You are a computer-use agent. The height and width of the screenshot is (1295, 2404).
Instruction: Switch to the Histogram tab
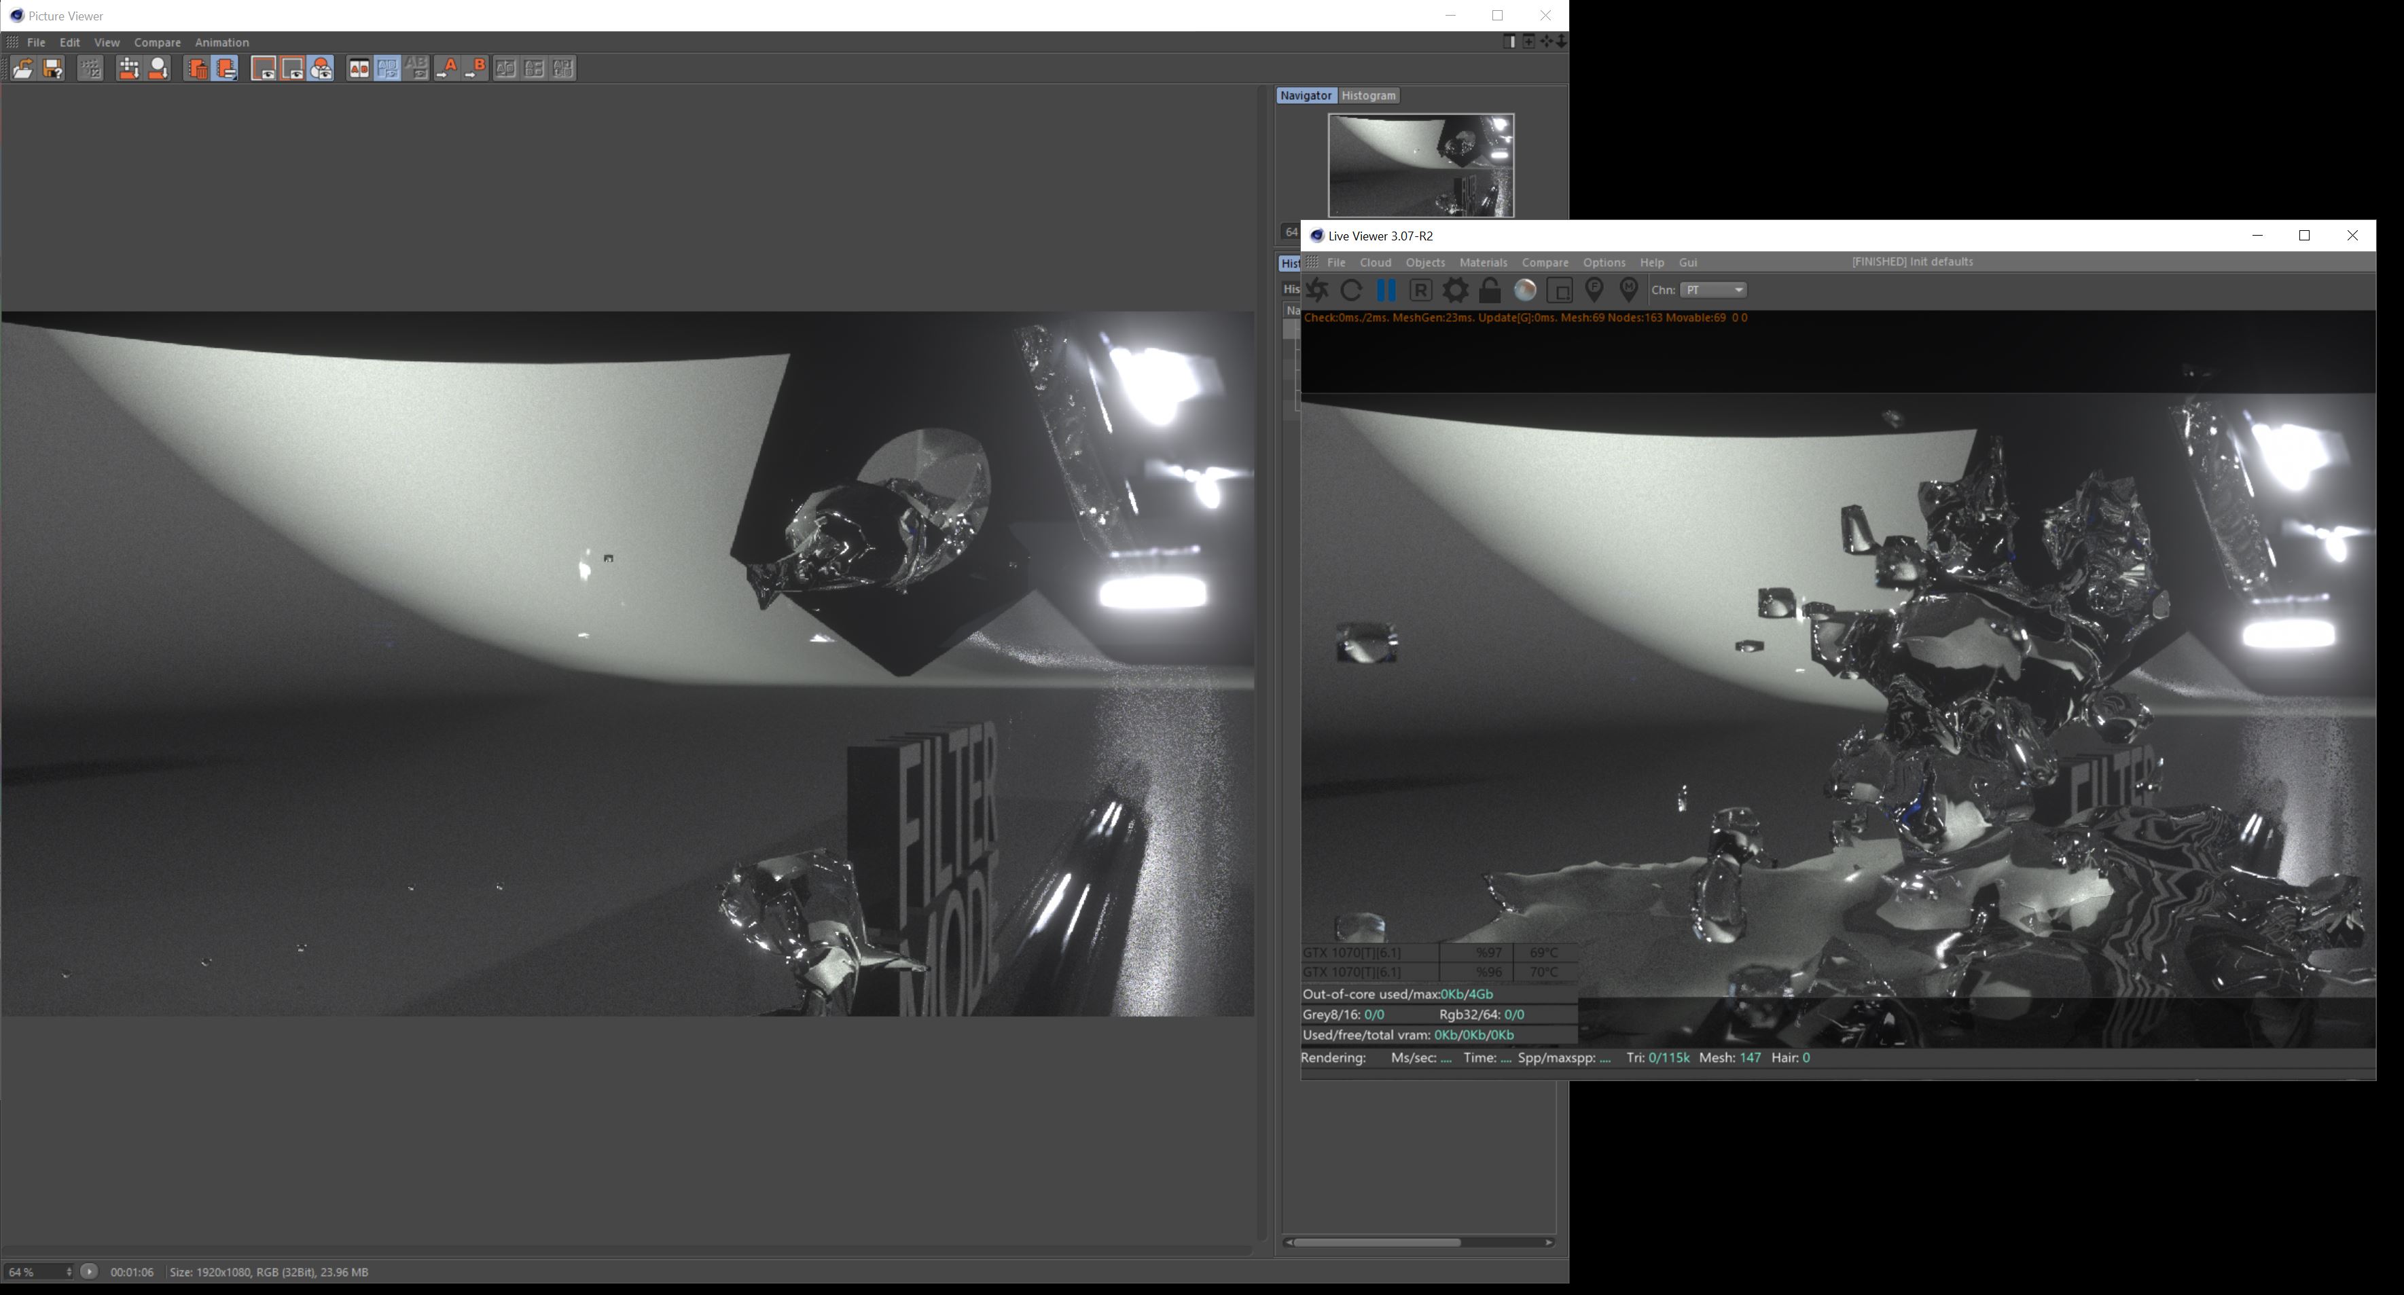pos(1368,95)
